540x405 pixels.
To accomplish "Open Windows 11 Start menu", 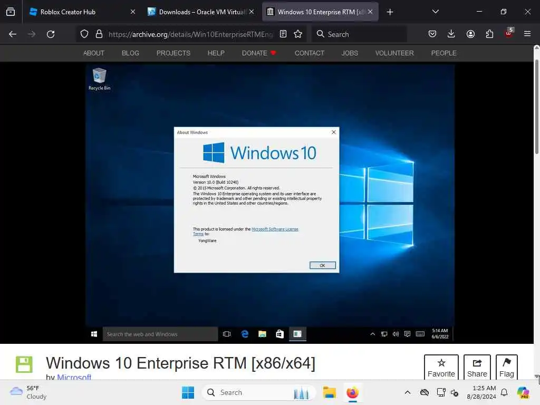I will [x=188, y=392].
